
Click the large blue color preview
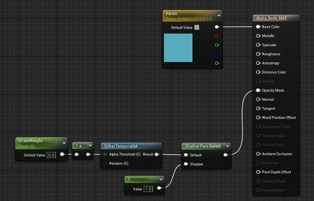coord(178,48)
